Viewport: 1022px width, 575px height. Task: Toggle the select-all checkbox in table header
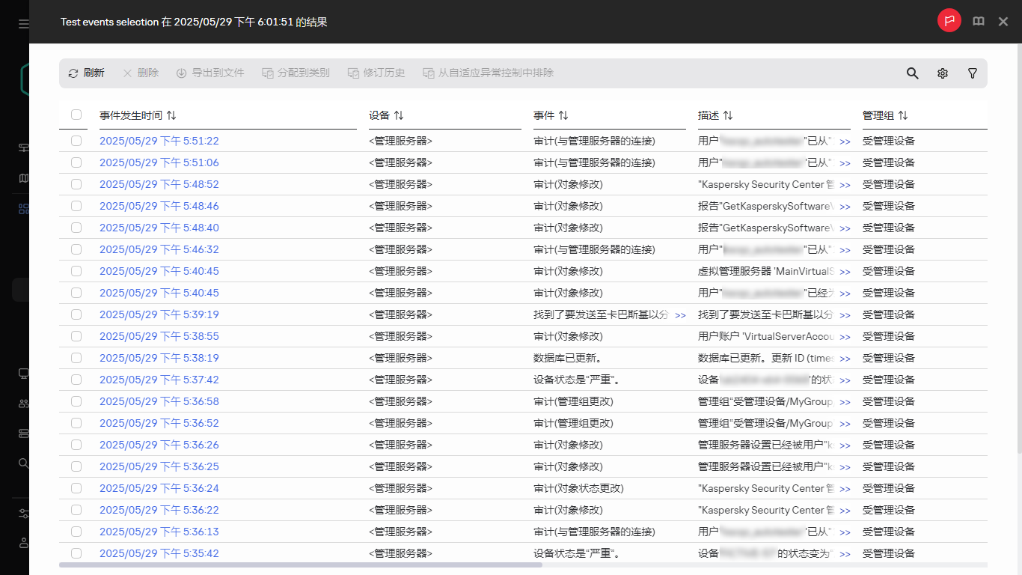click(x=76, y=115)
